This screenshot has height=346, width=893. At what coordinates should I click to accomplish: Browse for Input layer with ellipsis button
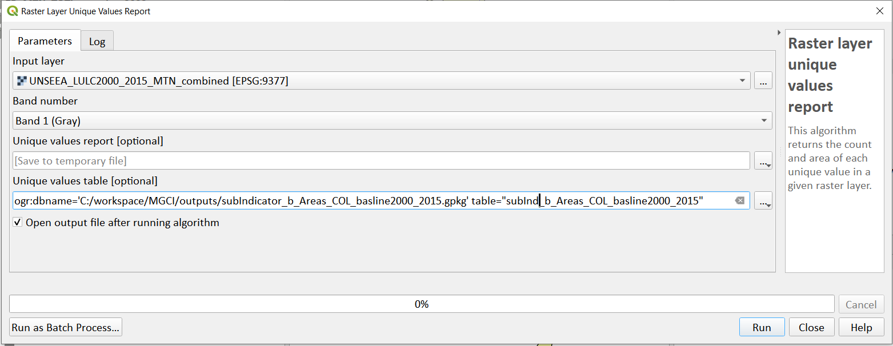click(763, 81)
